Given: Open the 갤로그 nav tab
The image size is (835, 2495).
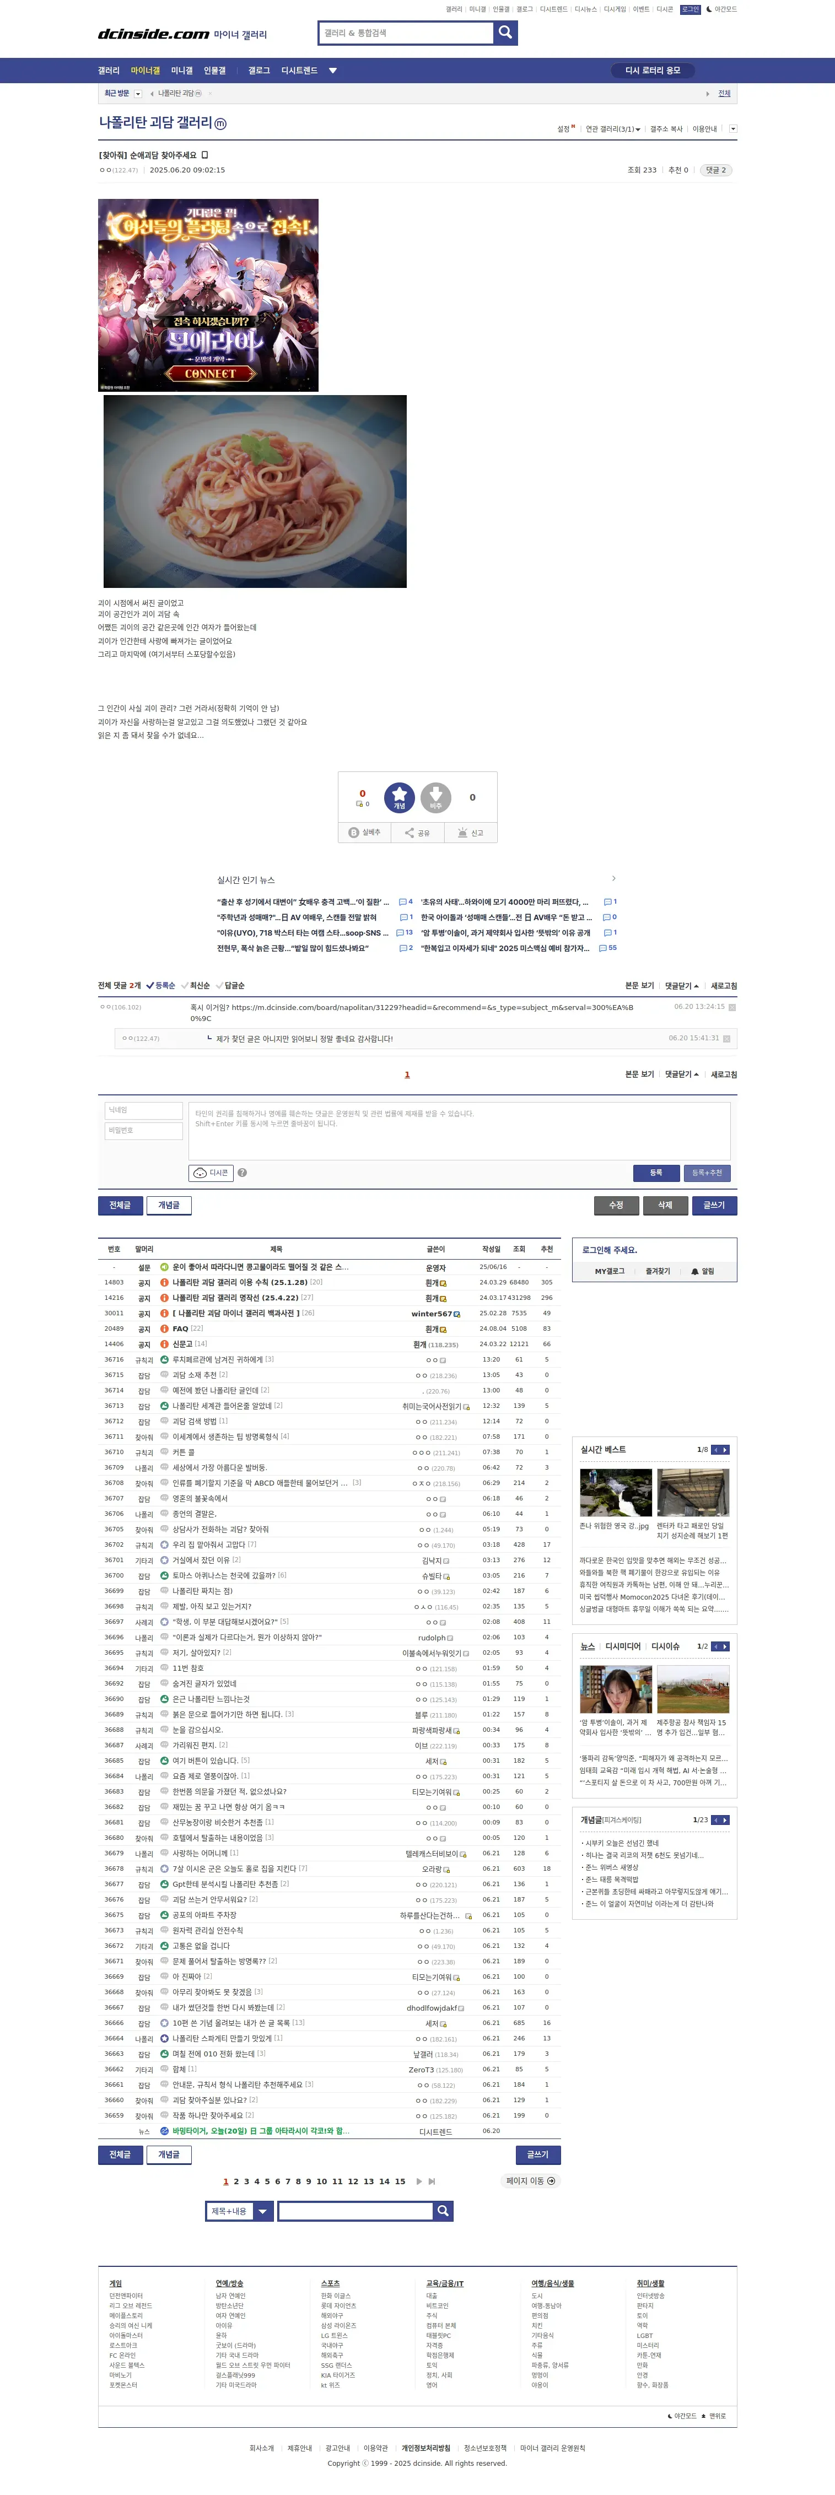Looking at the screenshot, I should [x=258, y=71].
